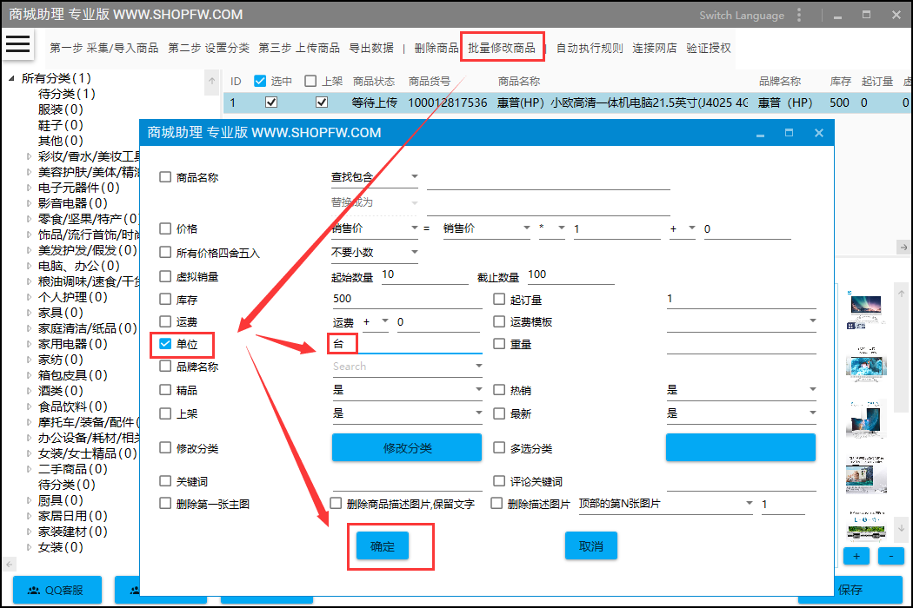
Task: Select the second product image thumbnail
Action: [x=866, y=365]
